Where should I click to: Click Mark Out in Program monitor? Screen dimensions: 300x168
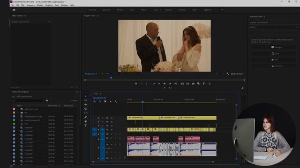click(x=147, y=84)
